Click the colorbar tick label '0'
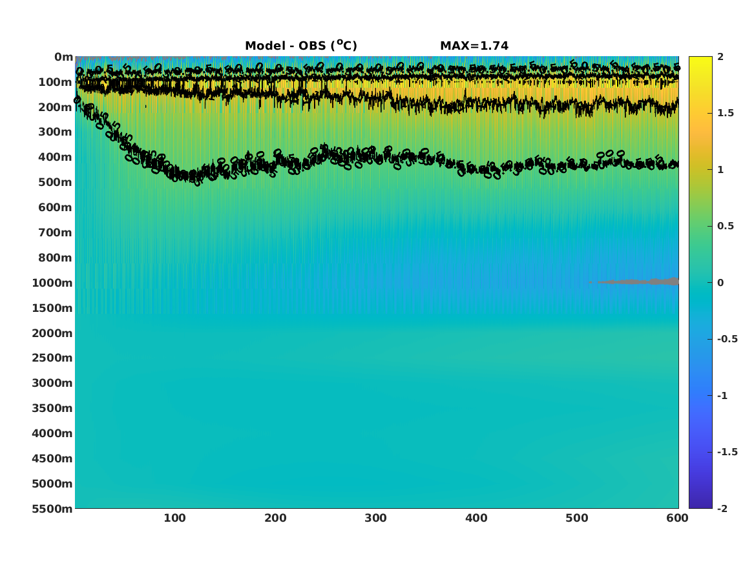754x565 pixels. click(x=720, y=283)
